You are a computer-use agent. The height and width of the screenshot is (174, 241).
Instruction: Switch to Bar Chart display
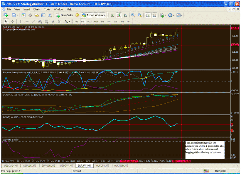(x=112, y=15)
